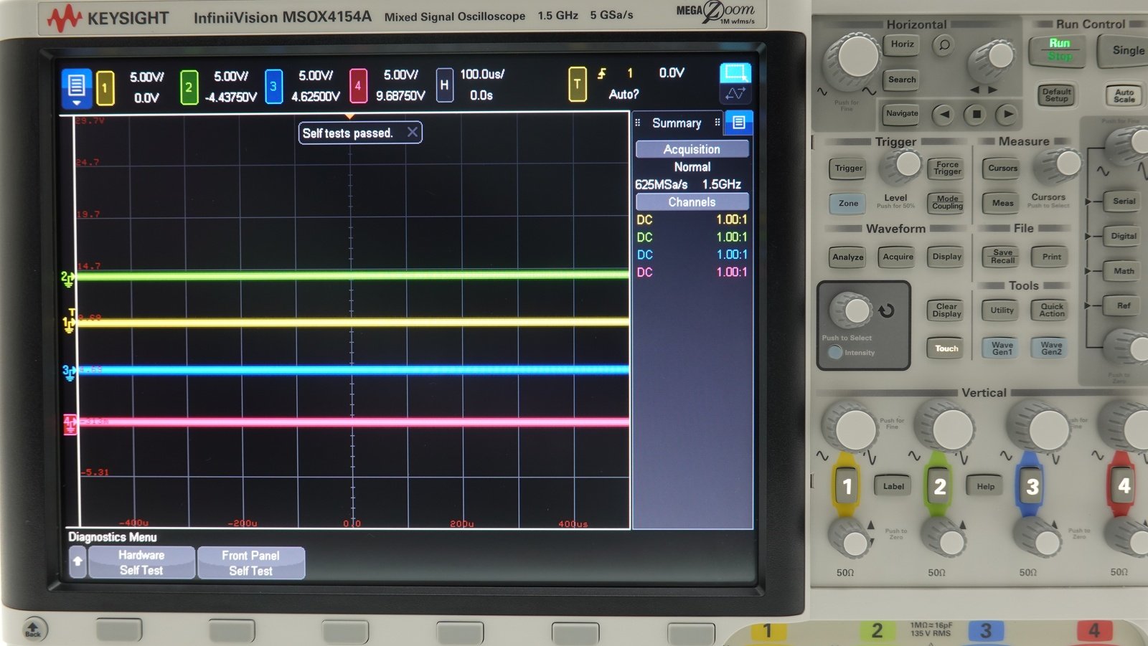Toggle the Touch key
This screenshot has width=1148, height=646.
tap(946, 348)
